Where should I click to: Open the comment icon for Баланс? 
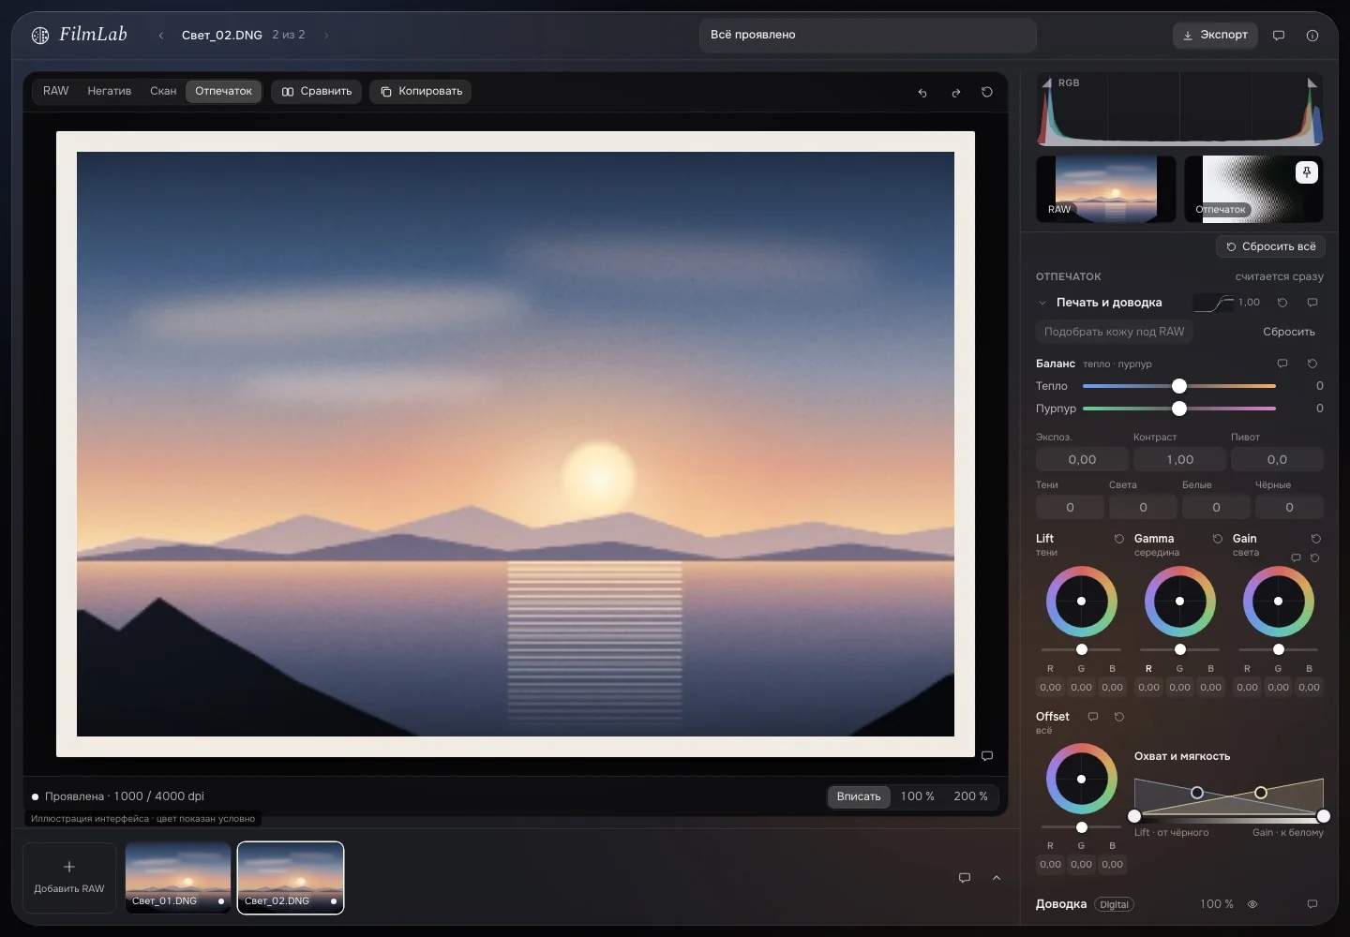coord(1282,363)
